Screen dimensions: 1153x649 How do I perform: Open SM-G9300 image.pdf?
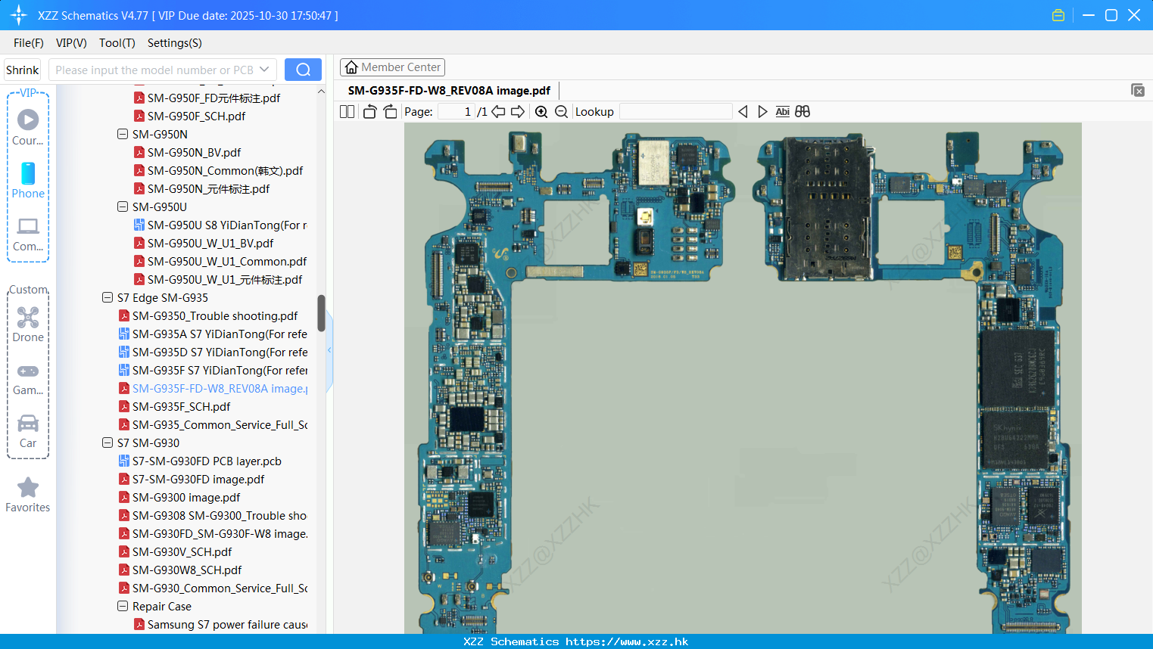point(186,497)
